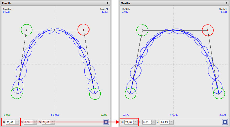230x127 pixels.
Task: Select bottom-left arch endpoint, X 20,40 panel
Action: click(x=17, y=94)
